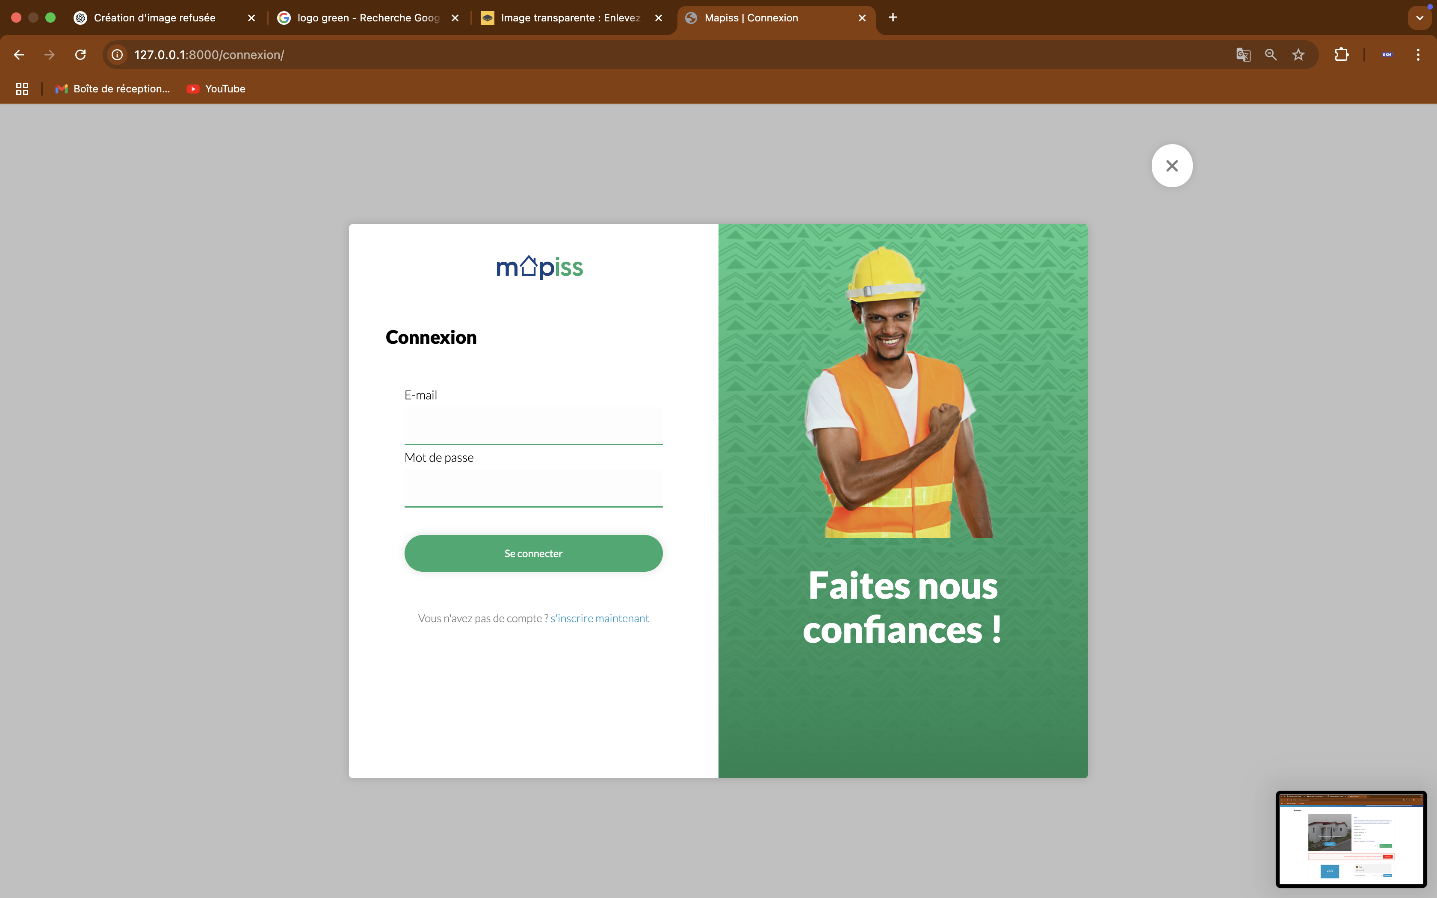Click the Mapiss logo
The width and height of the screenshot is (1437, 898).
[x=539, y=267]
